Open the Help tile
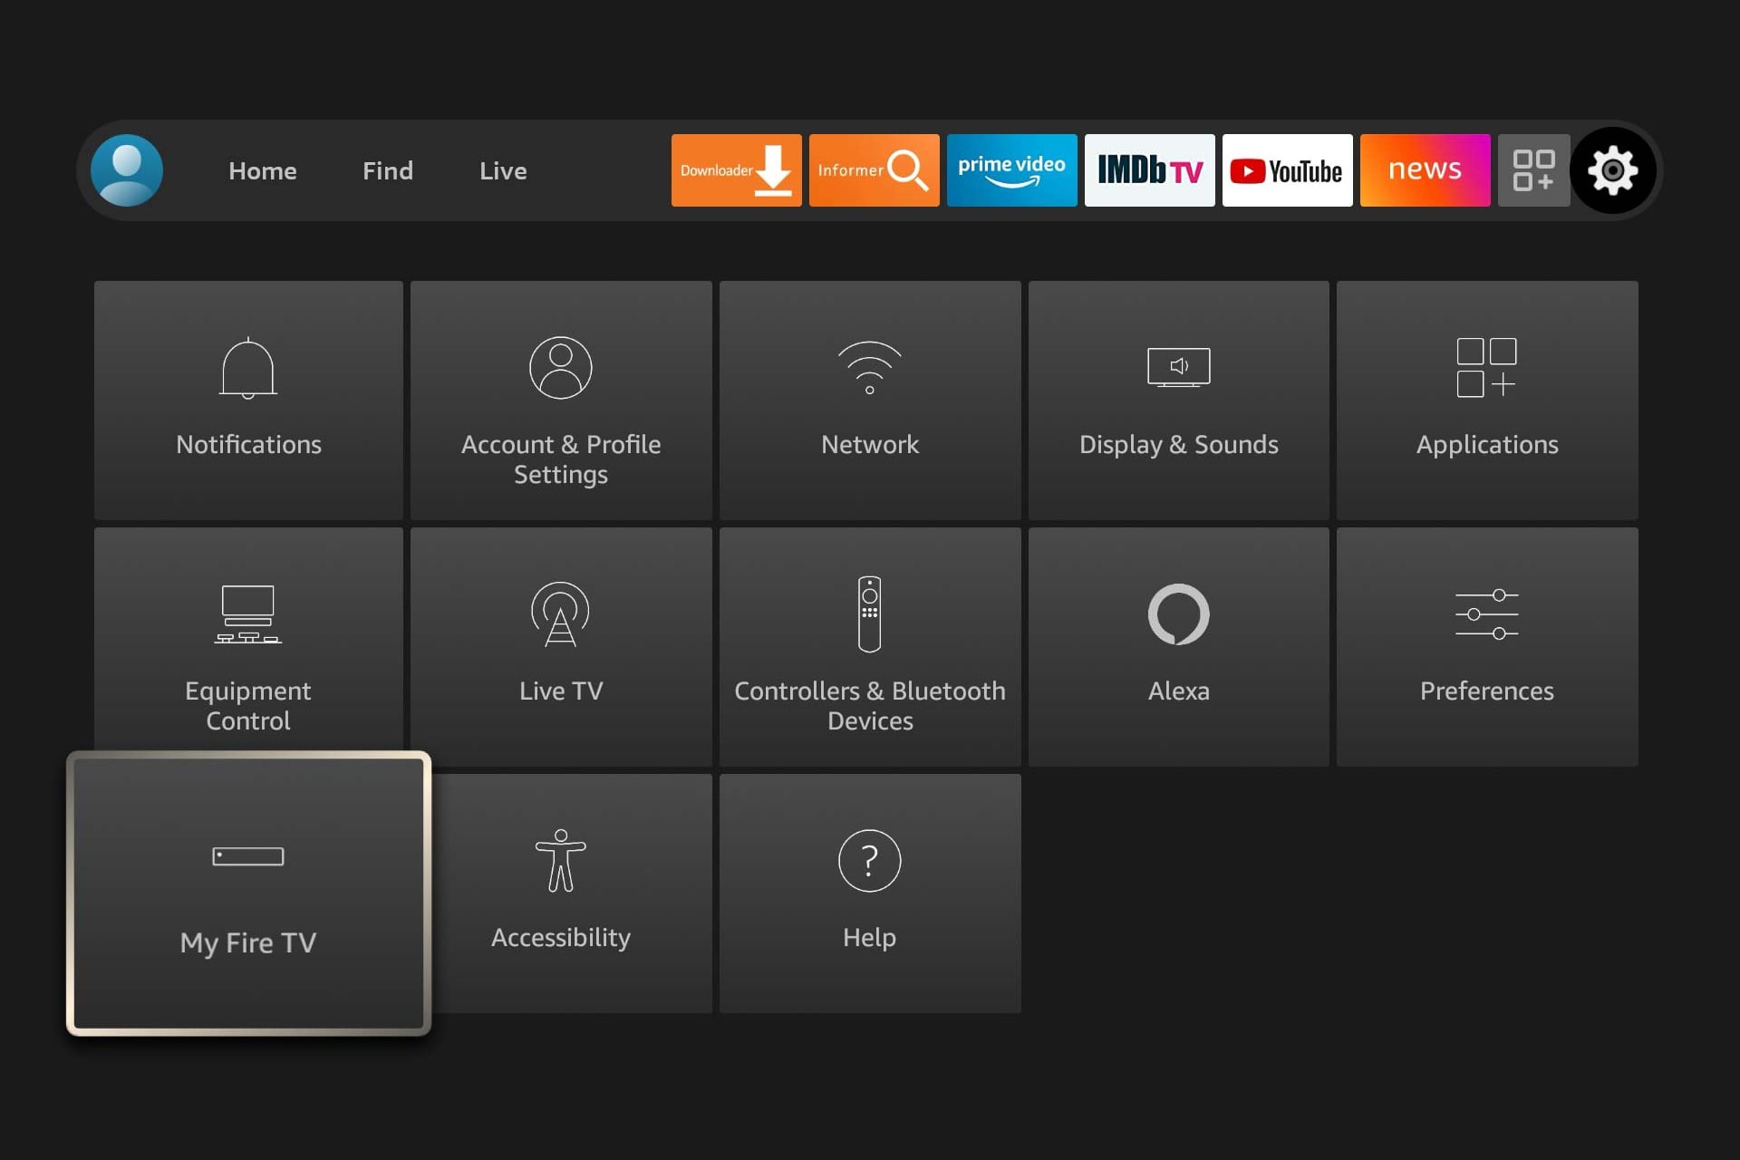1740x1160 pixels. pos(870,893)
